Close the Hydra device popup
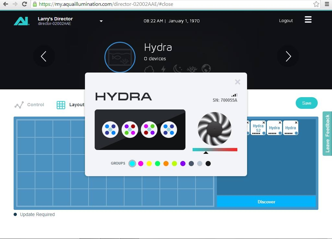The width and height of the screenshot is (332, 239). 238,82
